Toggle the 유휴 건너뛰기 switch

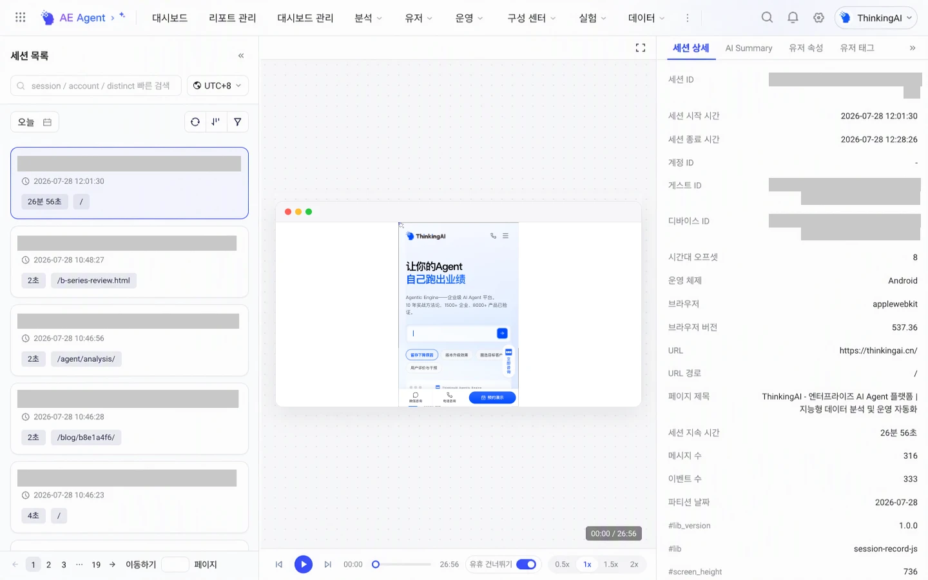pos(527,565)
